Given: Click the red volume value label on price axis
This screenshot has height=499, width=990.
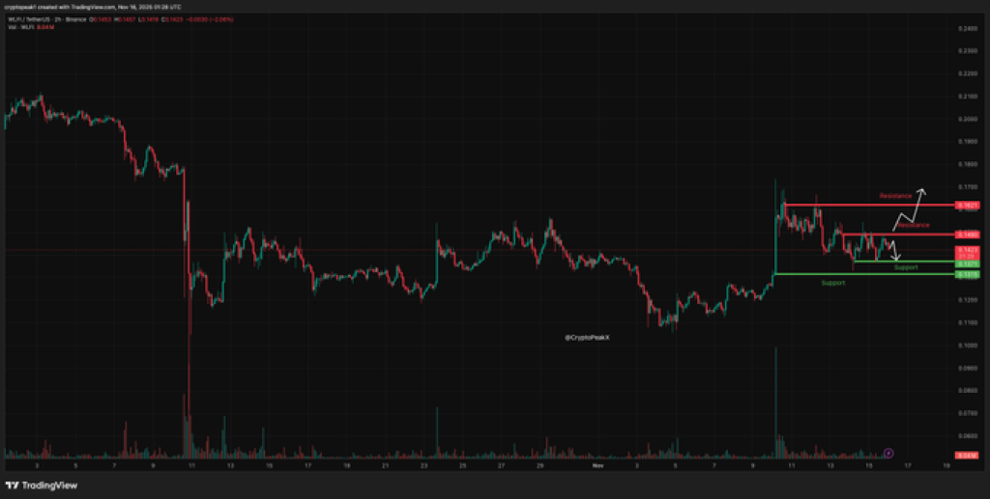Looking at the screenshot, I should [967, 456].
